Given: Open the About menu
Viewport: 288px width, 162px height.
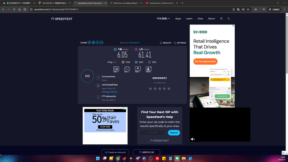Looking at the screenshot, I should [211, 19].
